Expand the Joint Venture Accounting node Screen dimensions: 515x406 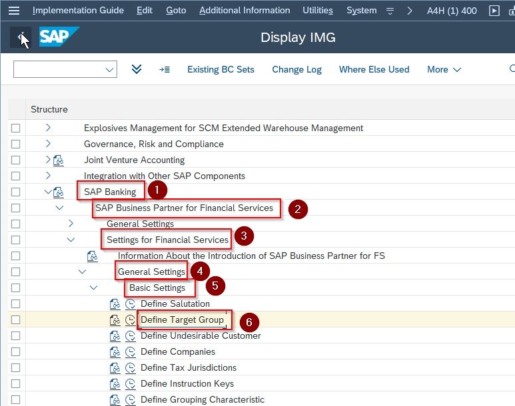pos(48,160)
